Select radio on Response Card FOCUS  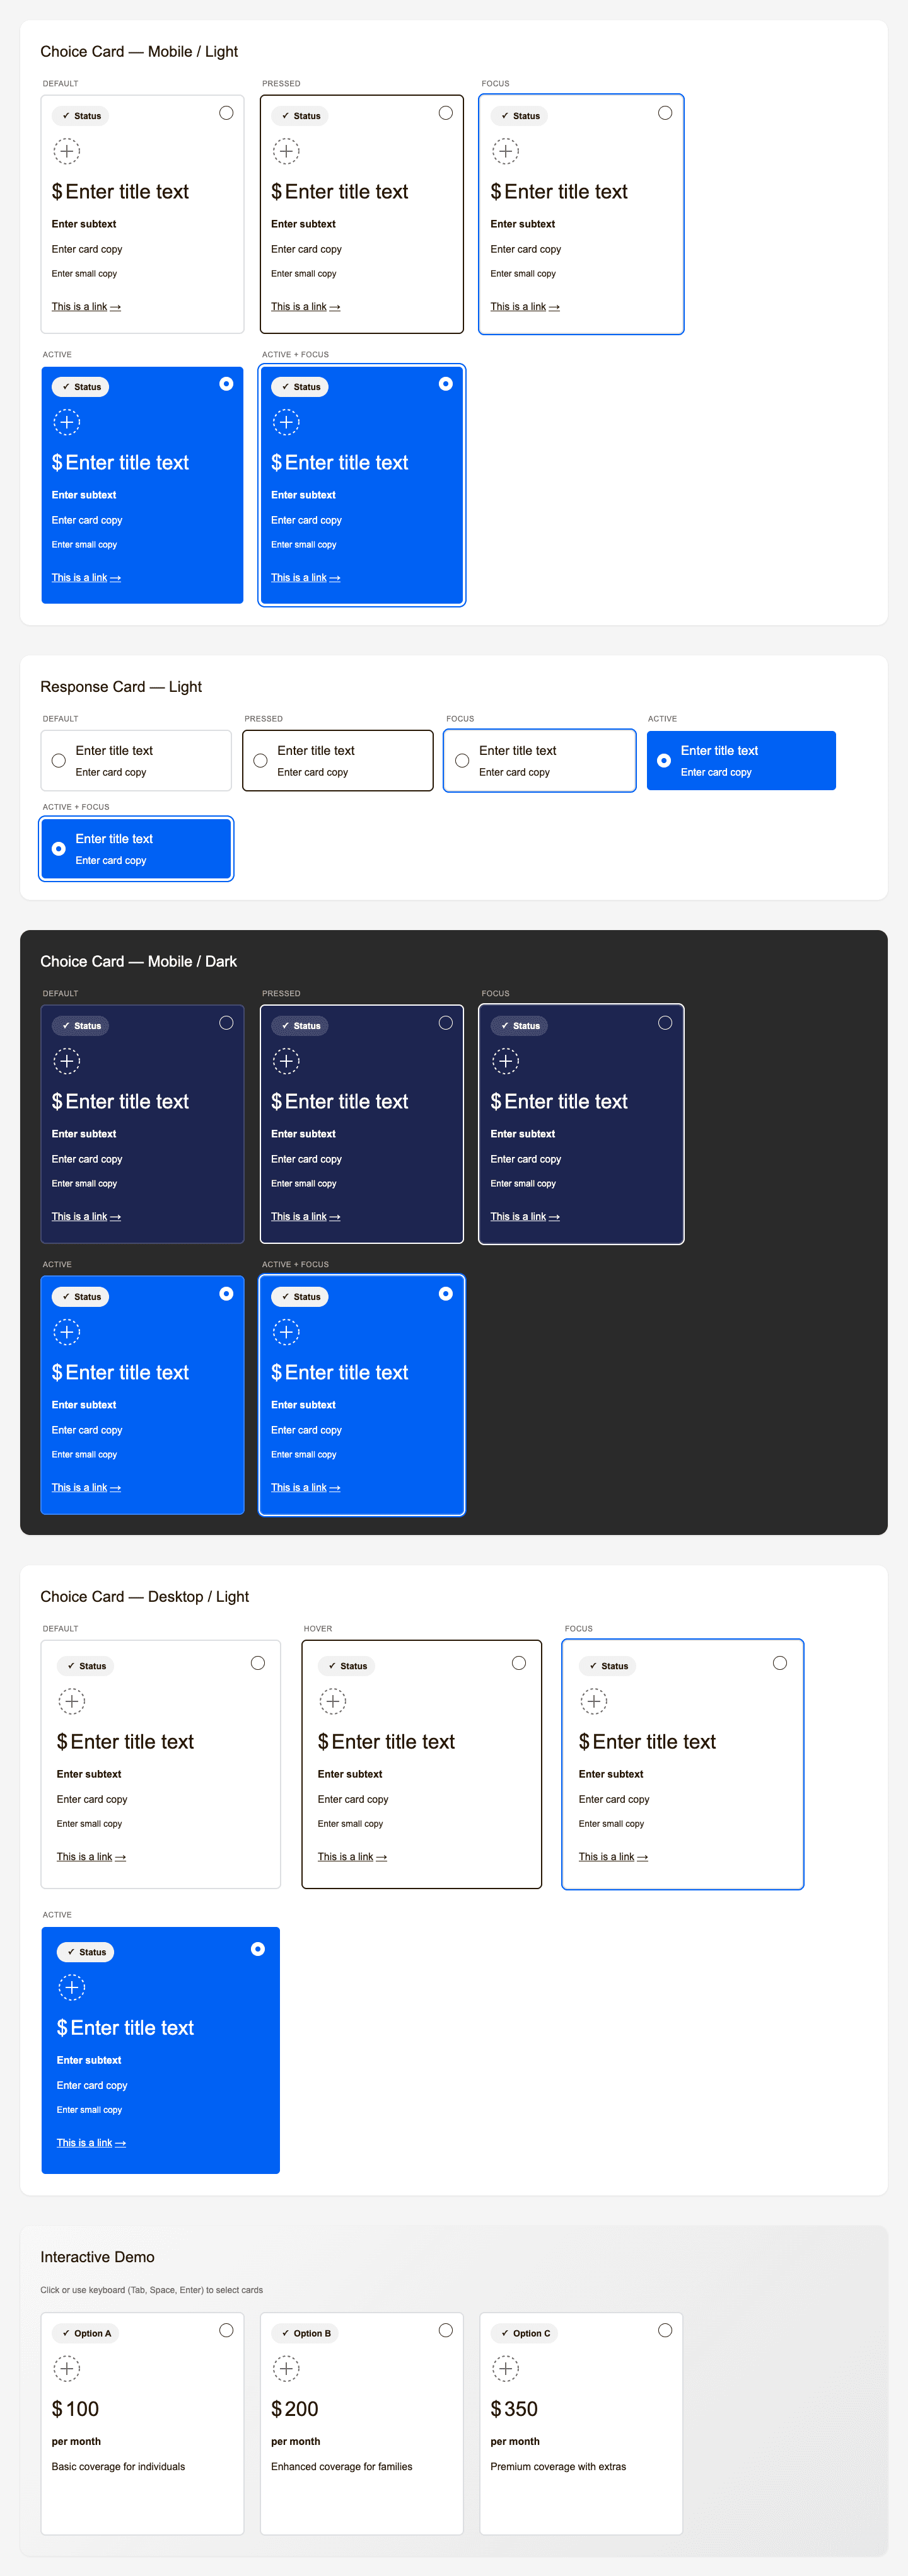462,762
